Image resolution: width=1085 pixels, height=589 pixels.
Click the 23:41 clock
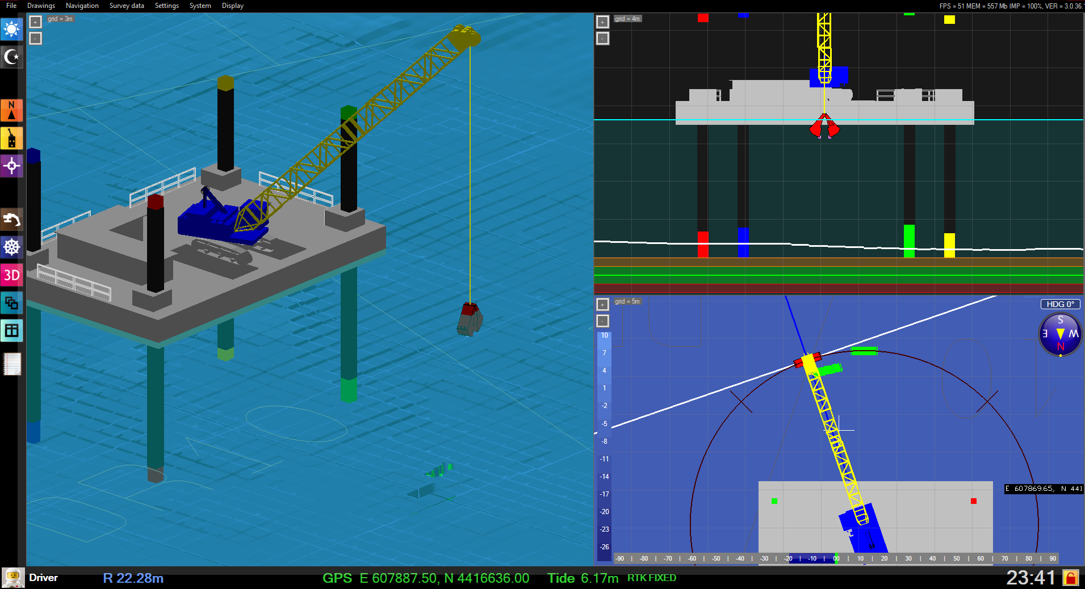(x=1030, y=578)
